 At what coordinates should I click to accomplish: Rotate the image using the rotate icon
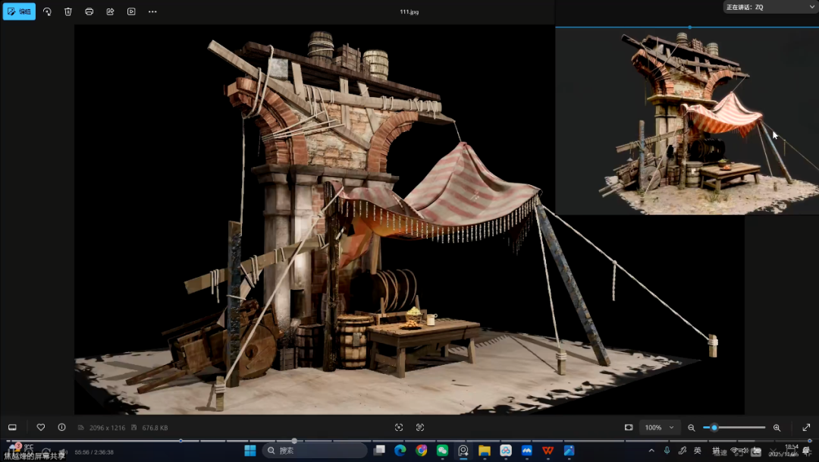pyautogui.click(x=47, y=11)
